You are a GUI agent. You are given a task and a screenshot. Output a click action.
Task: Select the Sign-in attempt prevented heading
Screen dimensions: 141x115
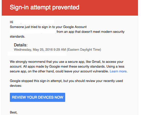coord(44,7)
